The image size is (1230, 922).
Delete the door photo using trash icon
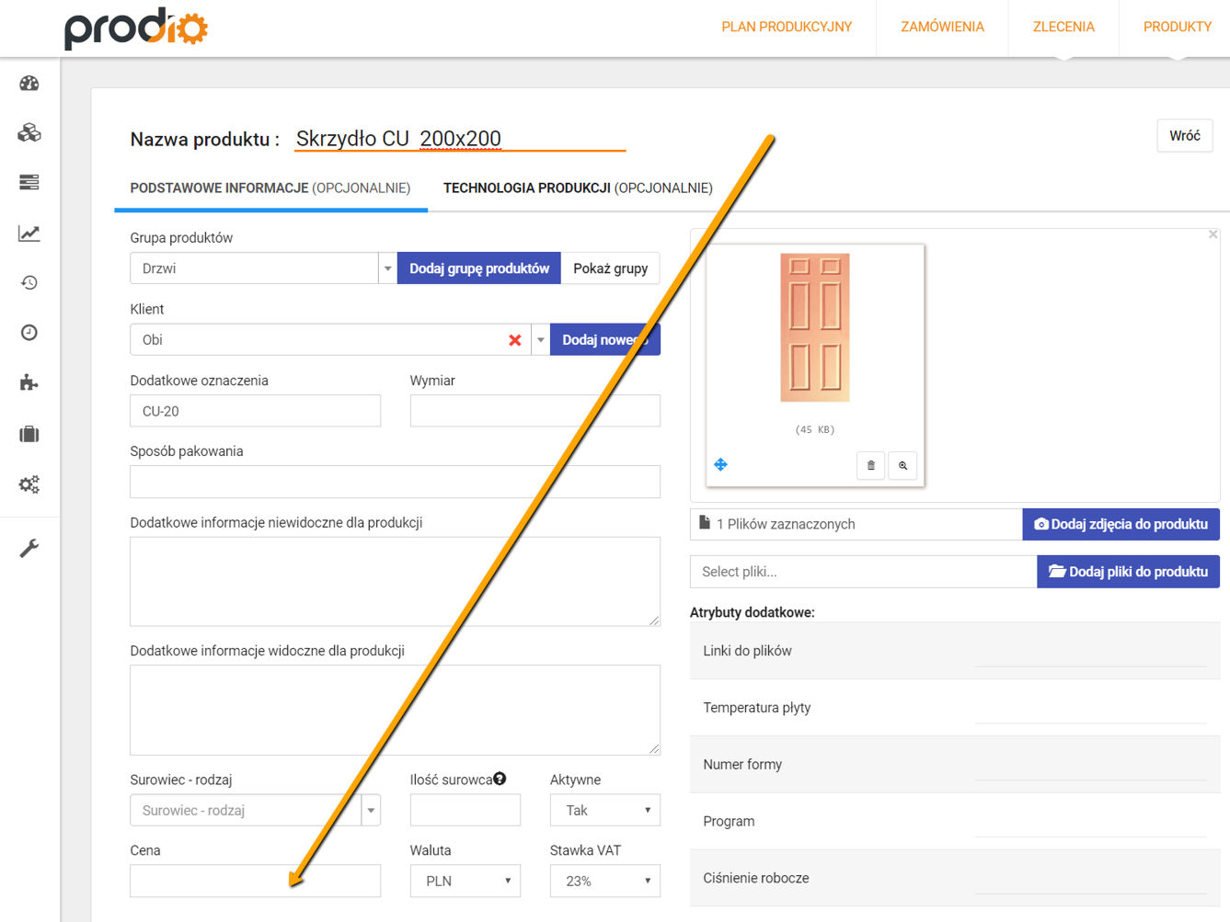[x=870, y=465]
